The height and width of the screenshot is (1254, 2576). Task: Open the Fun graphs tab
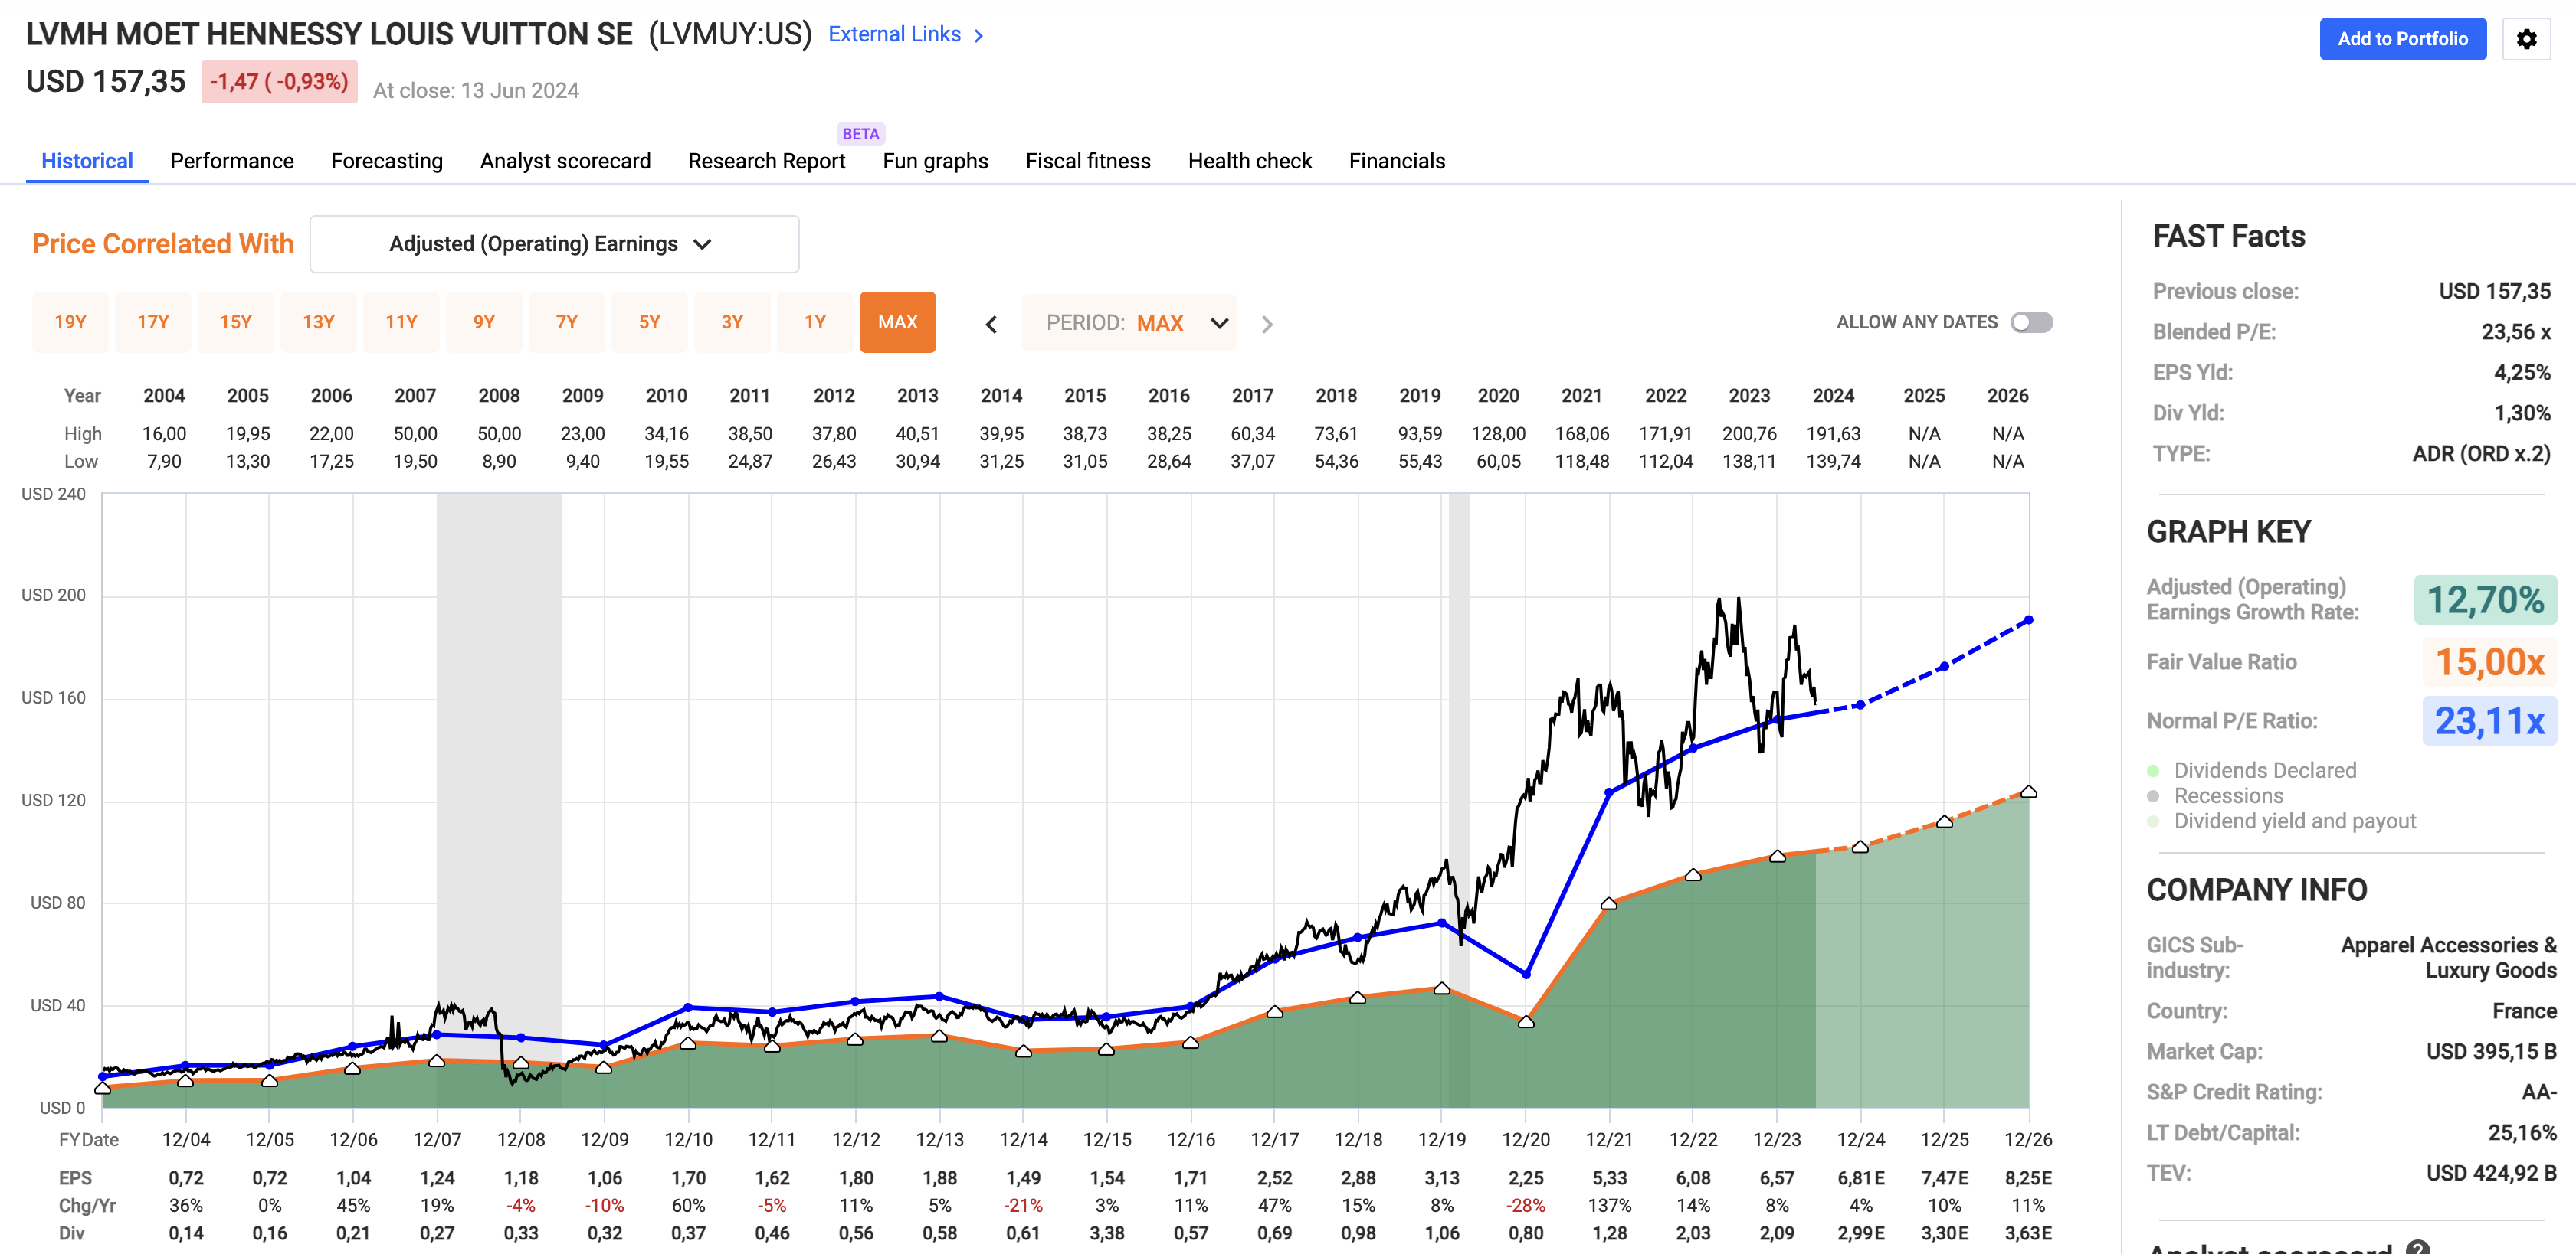pos(934,161)
